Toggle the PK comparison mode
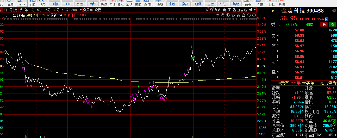Viewport: 337px width, 138px height. [x=206, y=10]
